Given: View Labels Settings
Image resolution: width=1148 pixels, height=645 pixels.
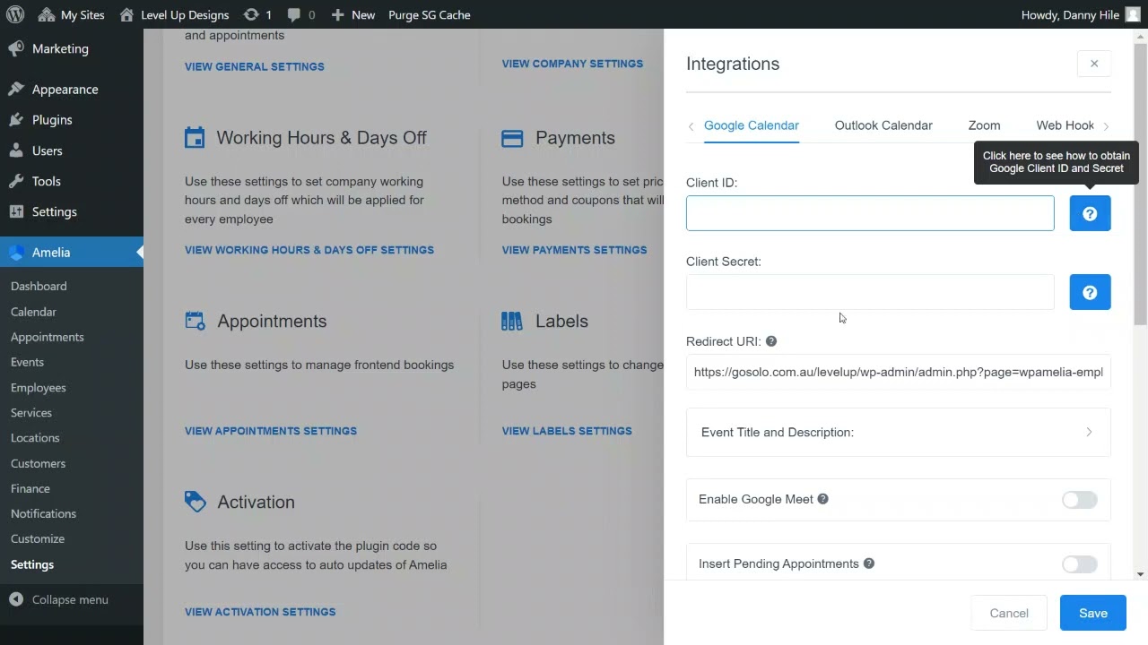Looking at the screenshot, I should coord(567,431).
